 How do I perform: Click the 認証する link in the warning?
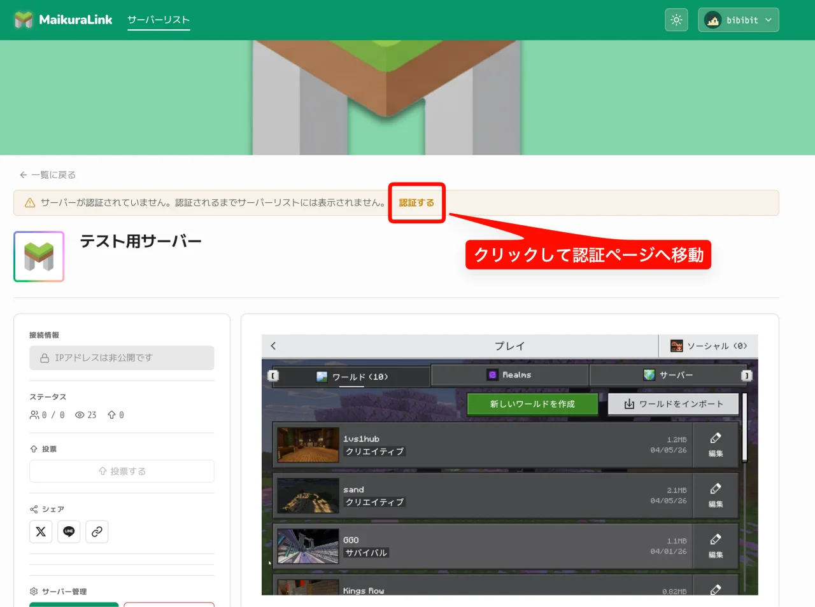click(x=416, y=203)
